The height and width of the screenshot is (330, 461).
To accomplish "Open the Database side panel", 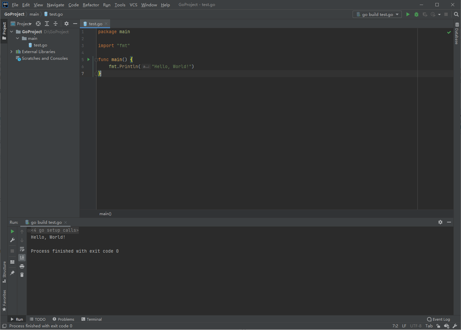I will [457, 34].
